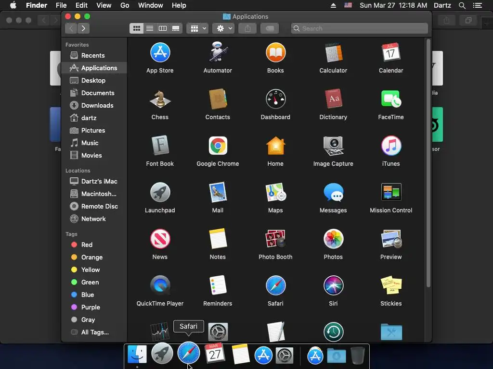Select the FaceTime app icon
This screenshot has width=493, height=369.
[x=391, y=99]
